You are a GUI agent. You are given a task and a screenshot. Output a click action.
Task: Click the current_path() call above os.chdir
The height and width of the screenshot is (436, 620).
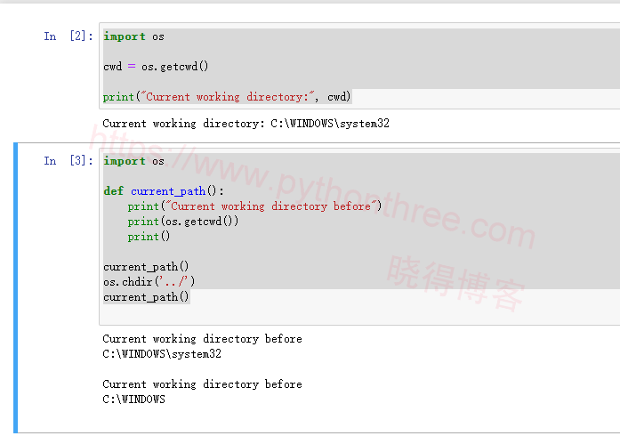coord(146,267)
